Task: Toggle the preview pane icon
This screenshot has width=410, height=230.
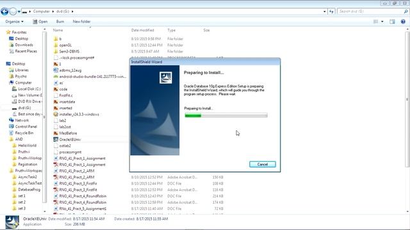Action: coord(392,22)
